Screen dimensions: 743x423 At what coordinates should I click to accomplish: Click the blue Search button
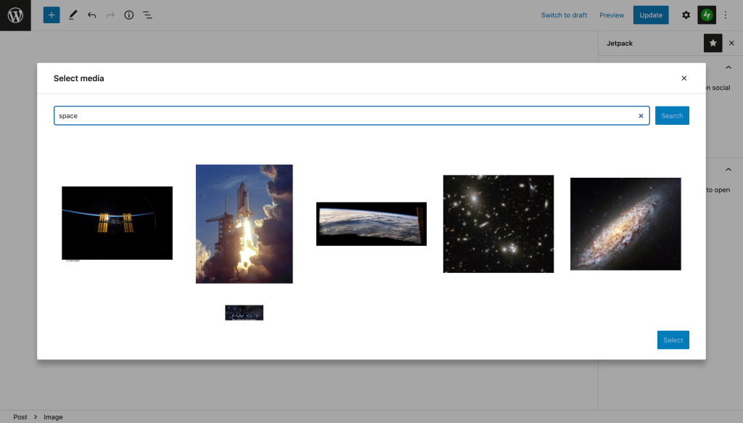click(x=672, y=116)
